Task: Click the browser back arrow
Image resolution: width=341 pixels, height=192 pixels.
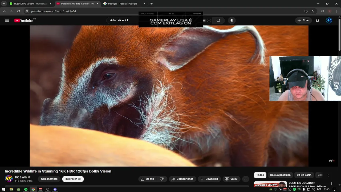Action: (4, 11)
